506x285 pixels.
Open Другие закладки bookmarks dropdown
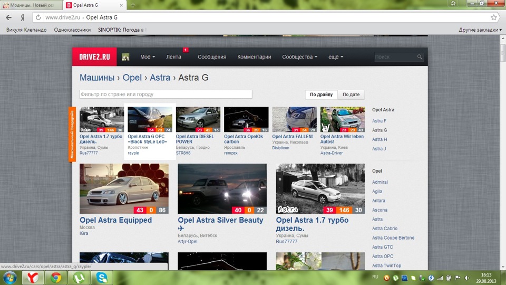coord(480,30)
